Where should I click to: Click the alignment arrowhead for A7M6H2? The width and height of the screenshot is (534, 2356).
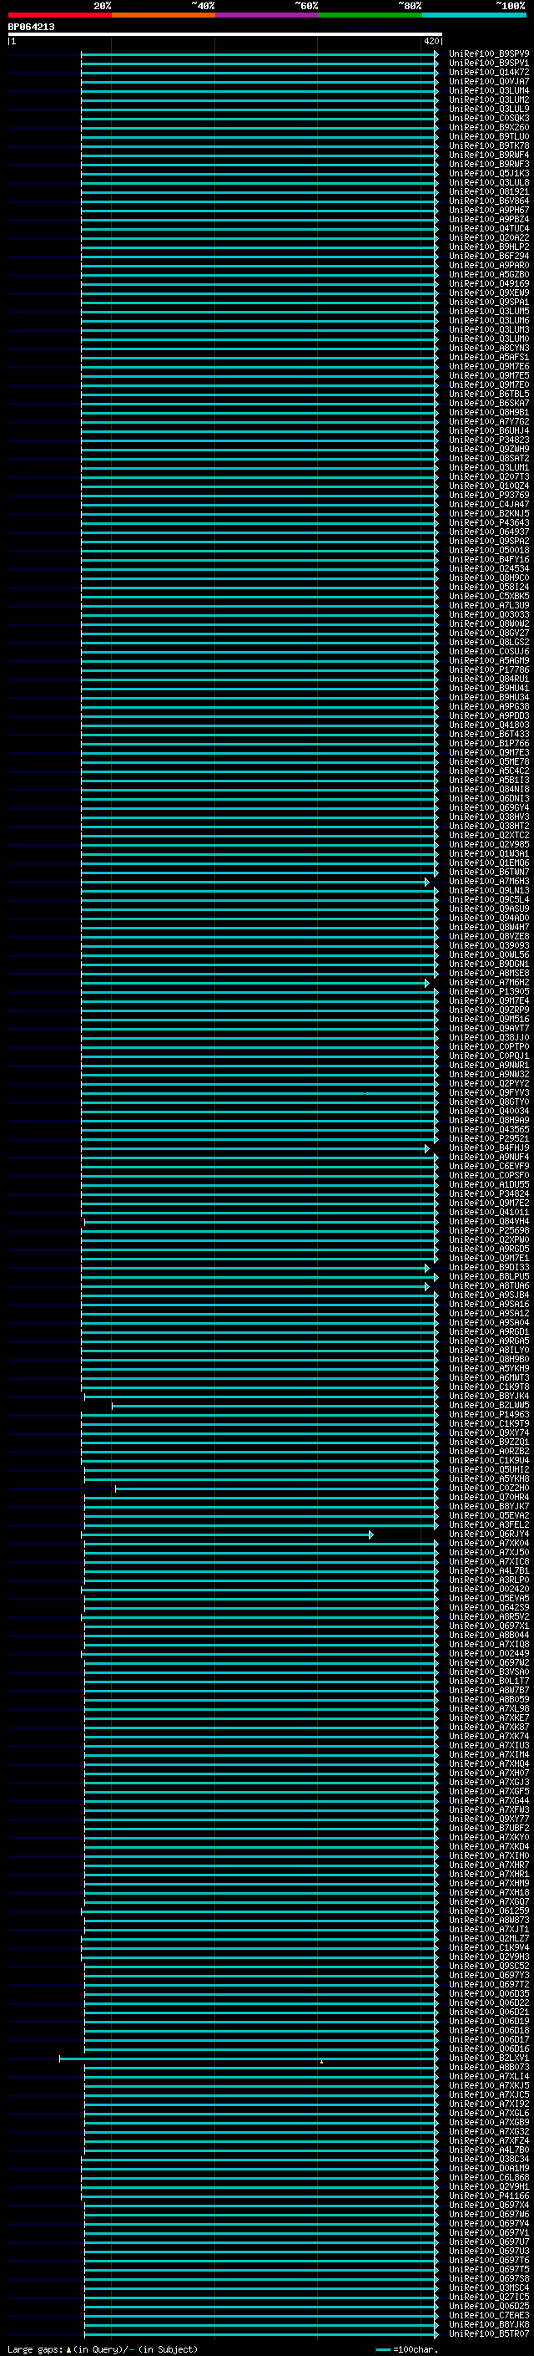[426, 983]
